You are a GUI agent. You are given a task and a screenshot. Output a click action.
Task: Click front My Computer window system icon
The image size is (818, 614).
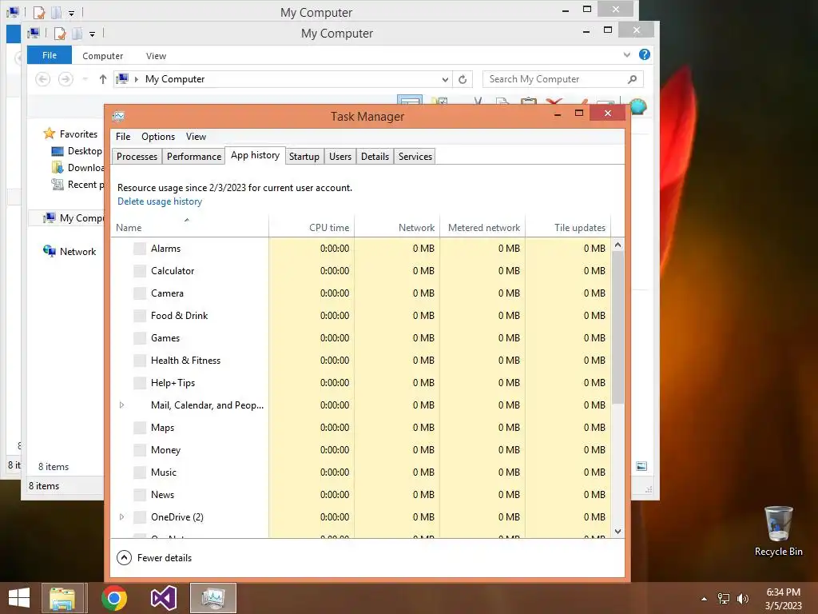[x=34, y=34]
